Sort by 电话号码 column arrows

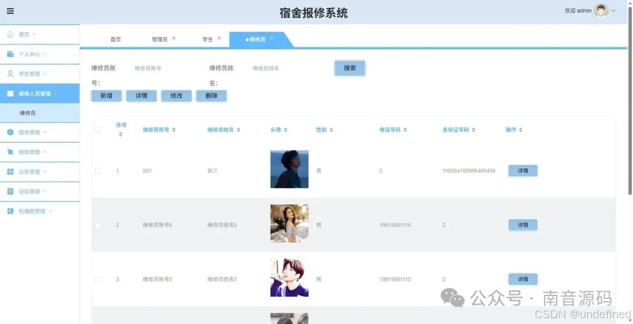(x=405, y=130)
